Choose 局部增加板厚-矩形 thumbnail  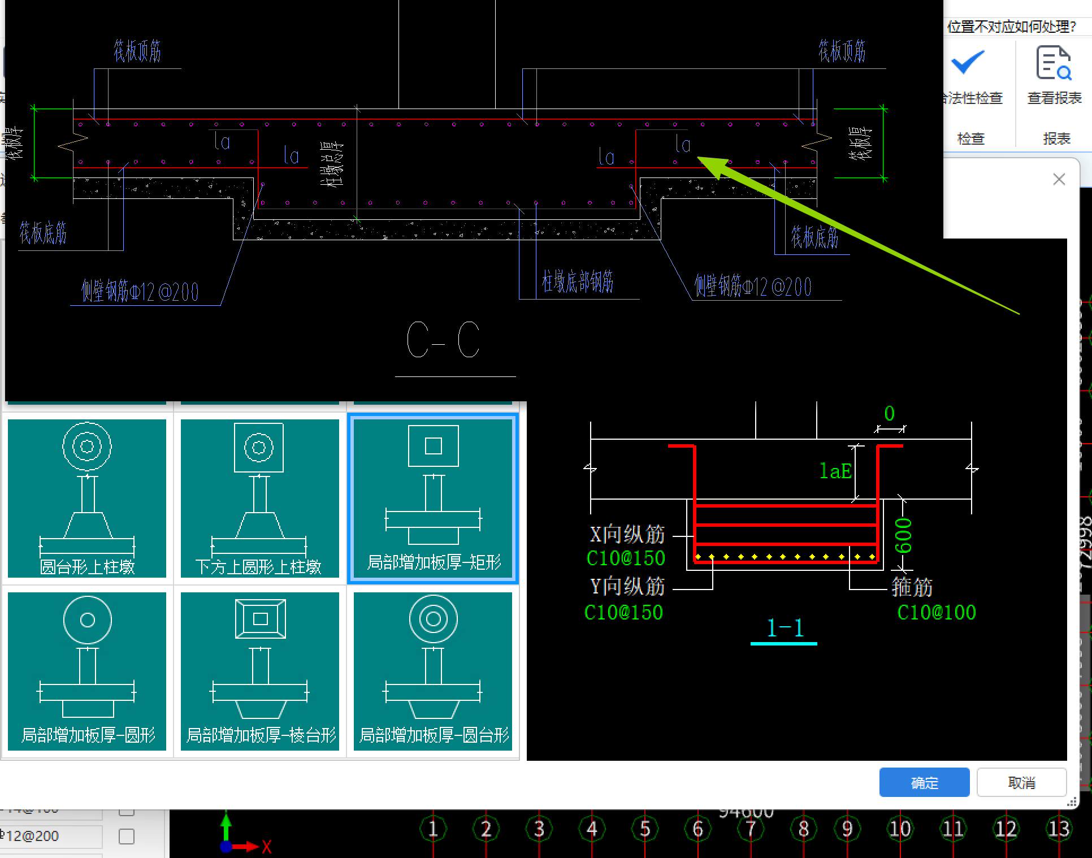tap(433, 497)
